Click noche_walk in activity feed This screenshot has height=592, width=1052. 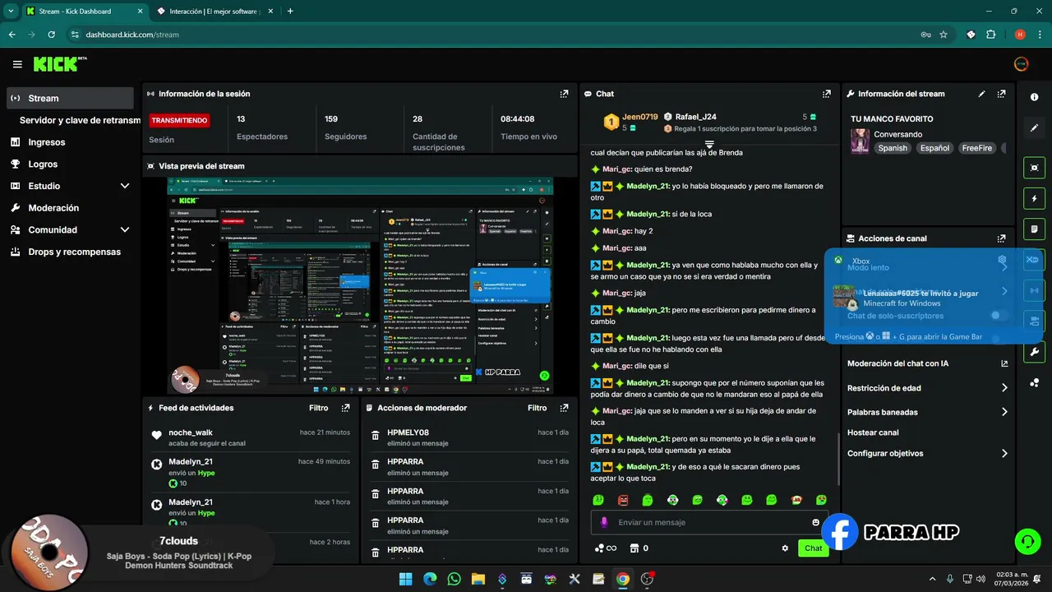[191, 432]
